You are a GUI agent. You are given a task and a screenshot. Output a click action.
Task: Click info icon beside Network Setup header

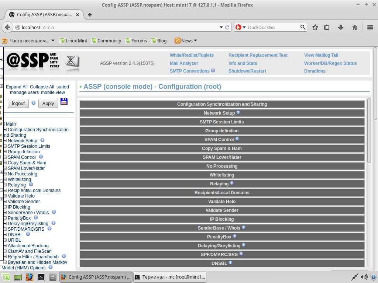pyautogui.click(x=238, y=112)
